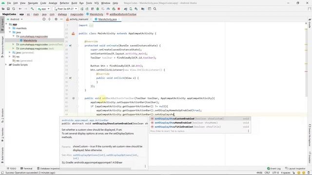The width and height of the screenshot is (312, 175).
Task: Click the setDisplayOptions(int) link in documentation
Action: coord(89,155)
